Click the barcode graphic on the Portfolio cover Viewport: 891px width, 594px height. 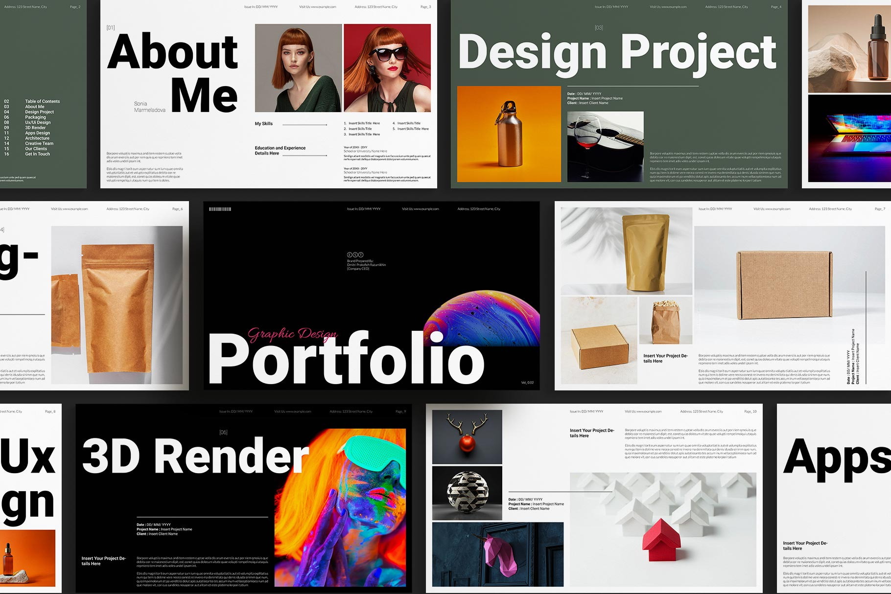tap(220, 209)
